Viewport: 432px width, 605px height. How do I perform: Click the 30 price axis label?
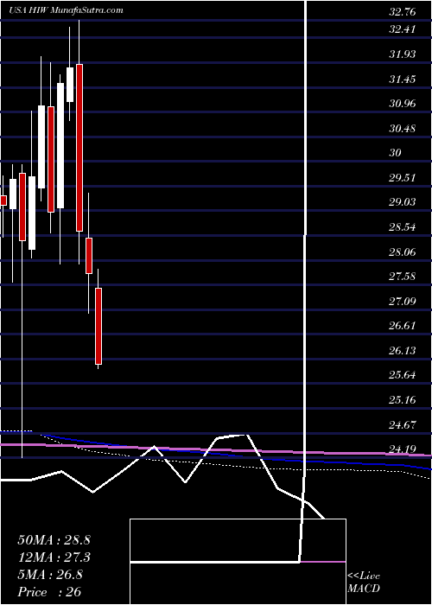pos(396,153)
